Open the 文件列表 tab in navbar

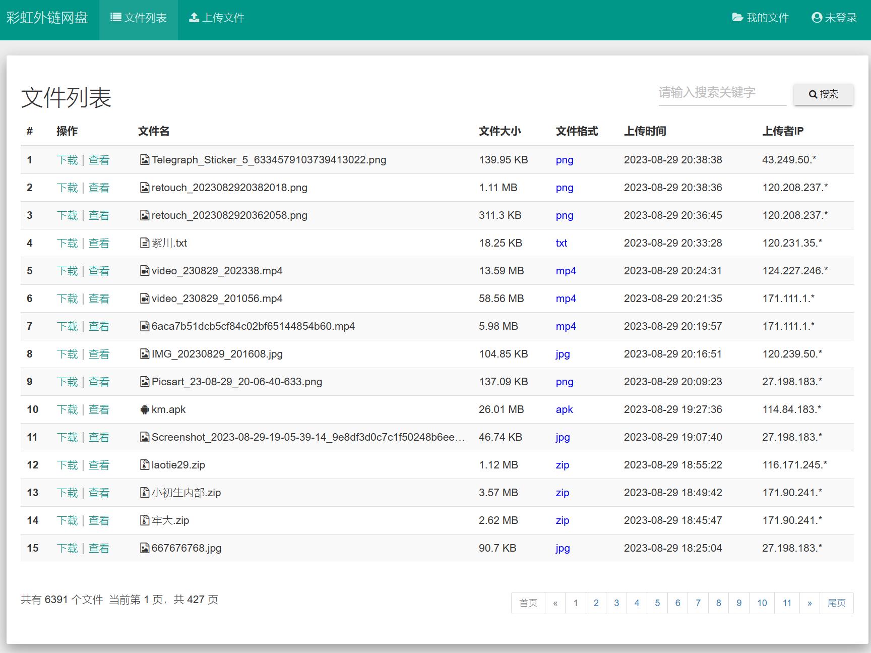[x=139, y=18]
